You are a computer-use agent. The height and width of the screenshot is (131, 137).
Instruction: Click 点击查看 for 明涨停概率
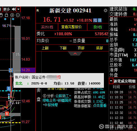100,106
